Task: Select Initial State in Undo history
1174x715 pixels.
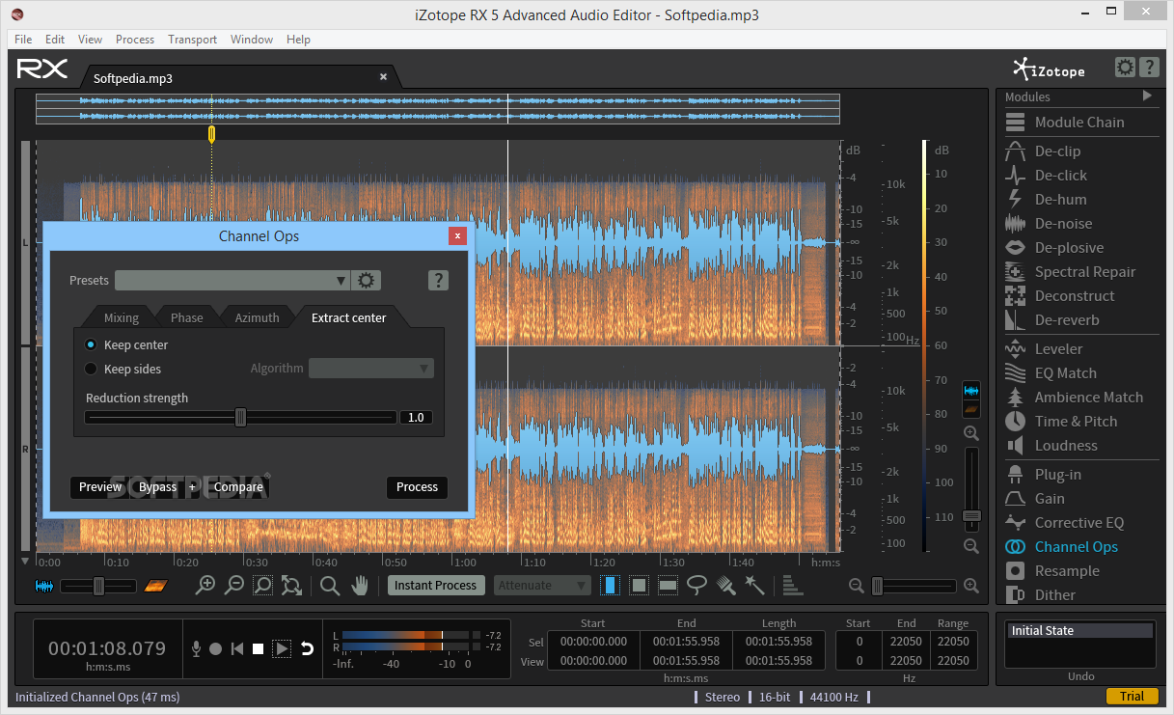Action: tap(1080, 631)
